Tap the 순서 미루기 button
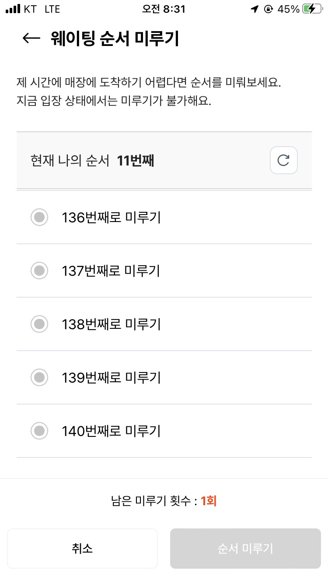This screenshot has width=328, height=584. 245,549
